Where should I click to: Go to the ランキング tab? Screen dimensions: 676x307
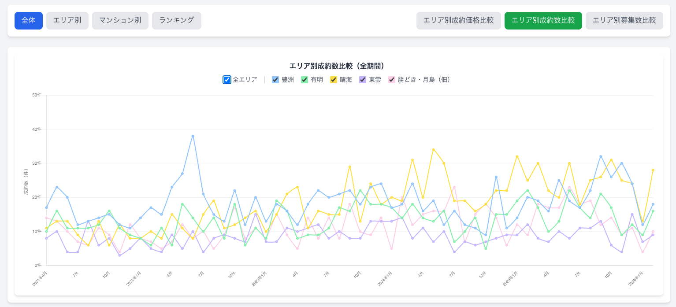pos(177,21)
